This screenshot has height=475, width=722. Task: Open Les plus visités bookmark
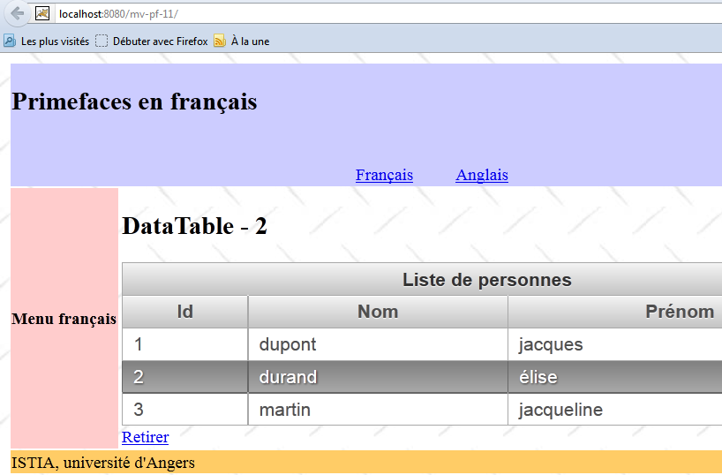47,41
